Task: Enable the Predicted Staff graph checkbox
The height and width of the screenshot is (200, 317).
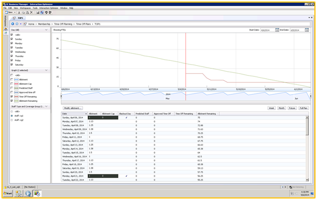Action: tap(12, 88)
